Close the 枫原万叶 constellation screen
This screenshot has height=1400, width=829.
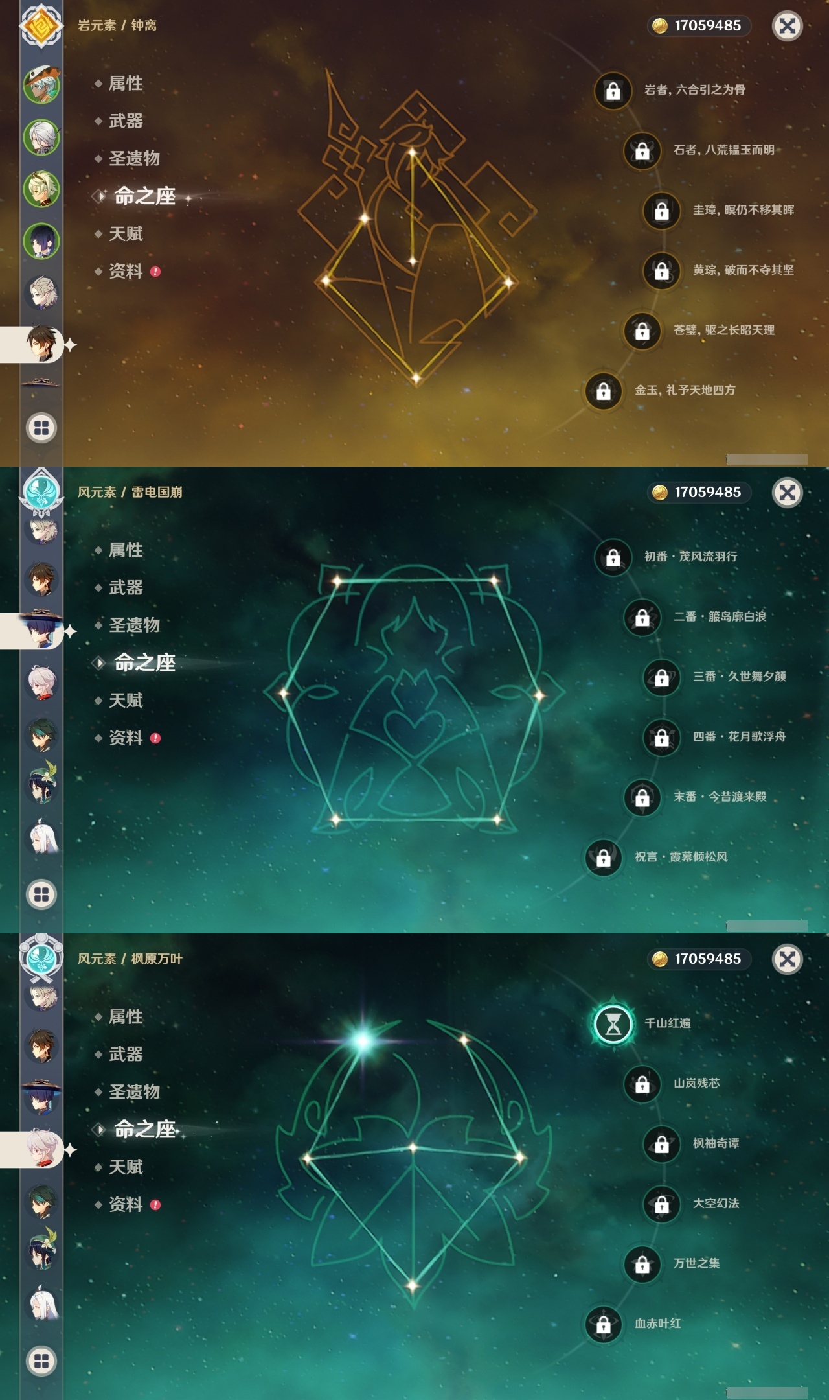(788, 959)
